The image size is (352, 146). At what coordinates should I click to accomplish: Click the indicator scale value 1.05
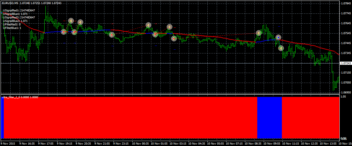(x=344, y=97)
